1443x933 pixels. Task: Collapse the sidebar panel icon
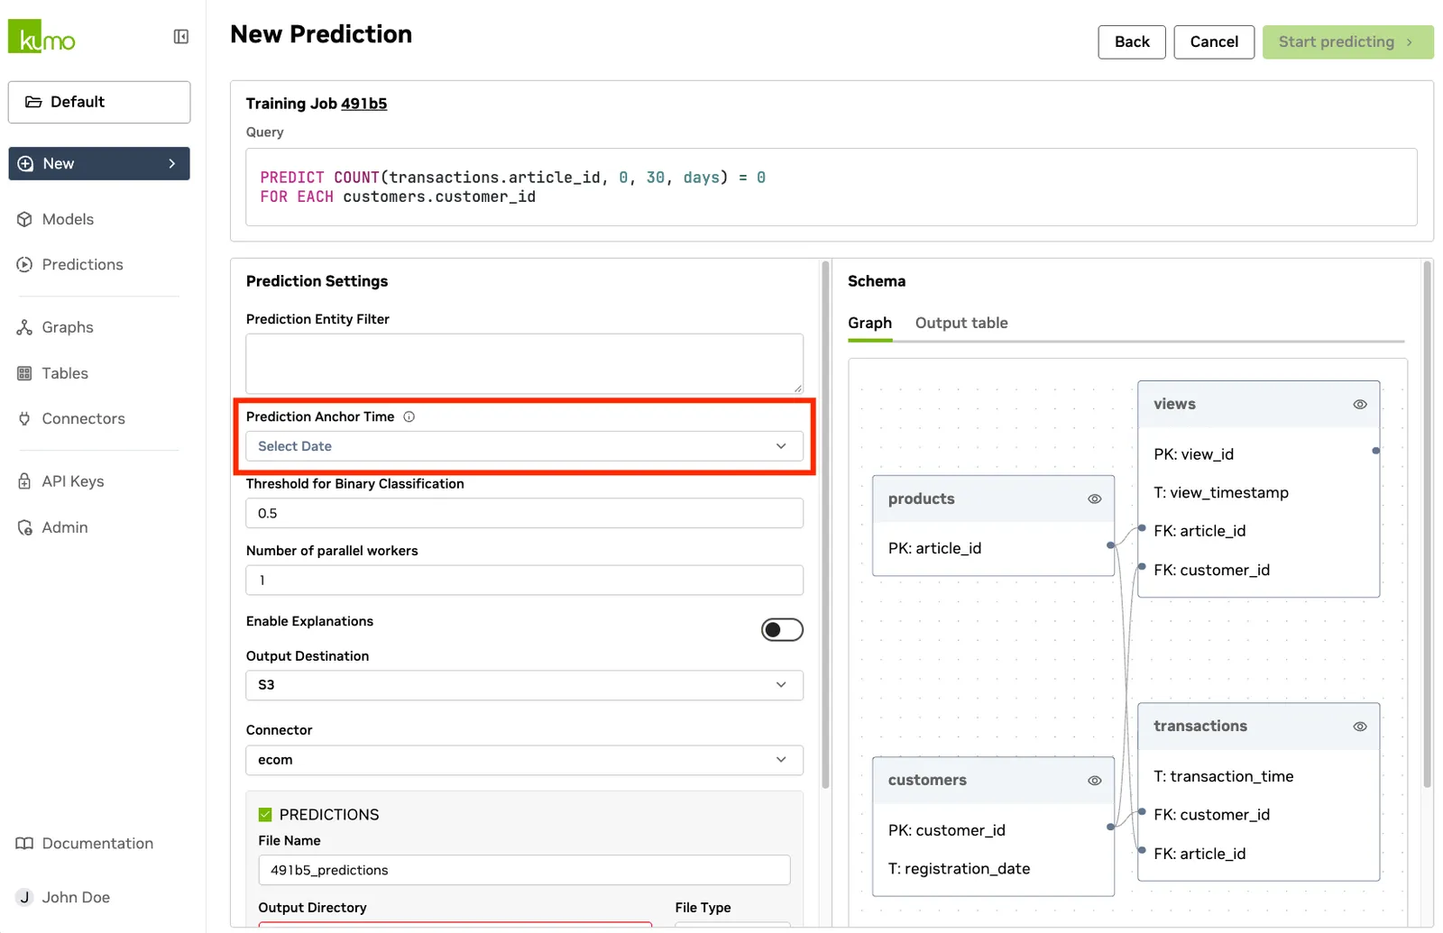[x=181, y=37]
